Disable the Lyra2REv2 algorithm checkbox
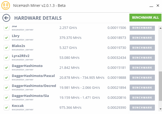Viewport: 162px width, 114px height. [x=7, y=58]
